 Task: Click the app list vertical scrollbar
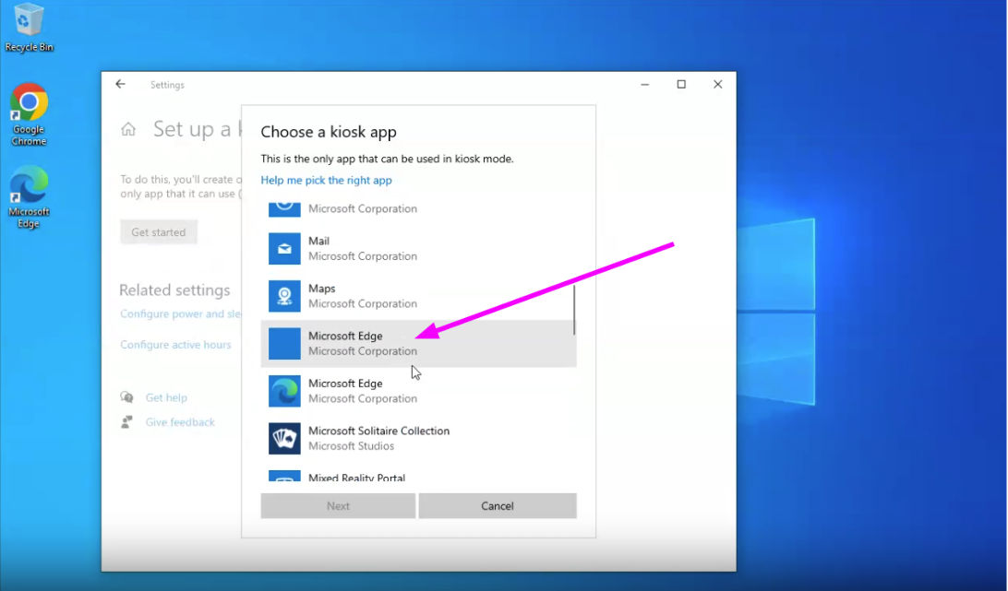[x=574, y=310]
